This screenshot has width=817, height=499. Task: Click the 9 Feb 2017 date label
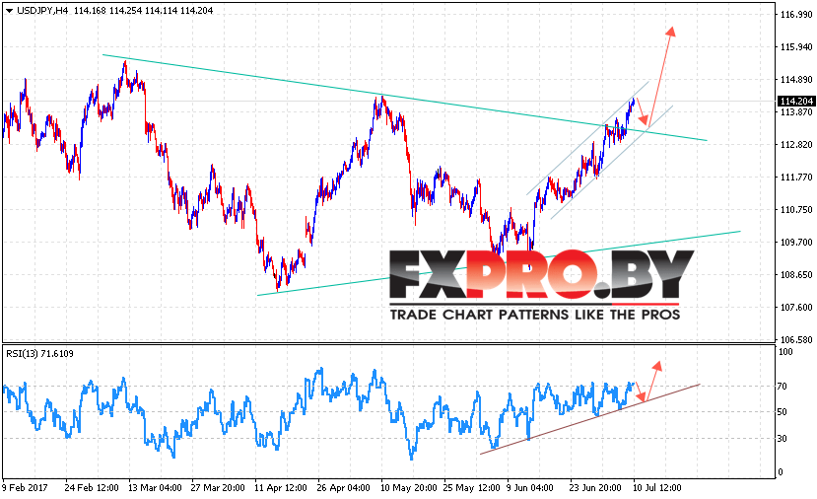pos(25,488)
